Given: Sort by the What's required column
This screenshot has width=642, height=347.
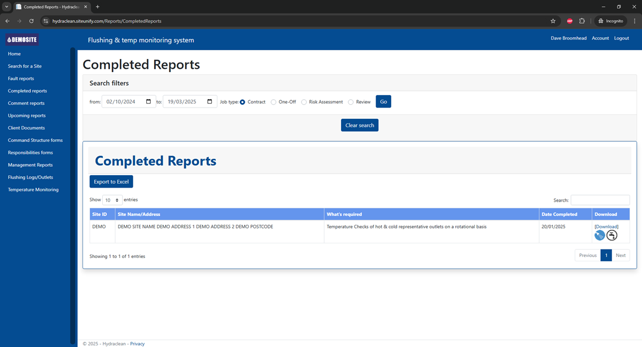Looking at the screenshot, I should point(431,214).
